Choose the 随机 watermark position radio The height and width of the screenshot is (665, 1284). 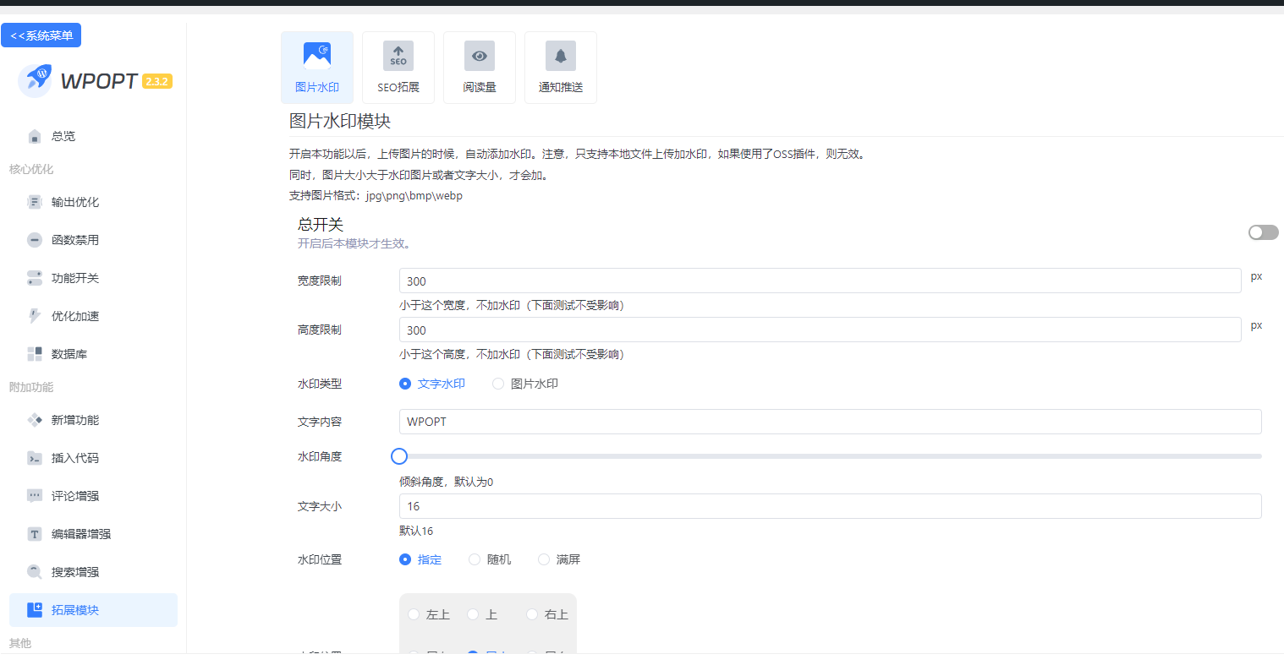pos(475,559)
